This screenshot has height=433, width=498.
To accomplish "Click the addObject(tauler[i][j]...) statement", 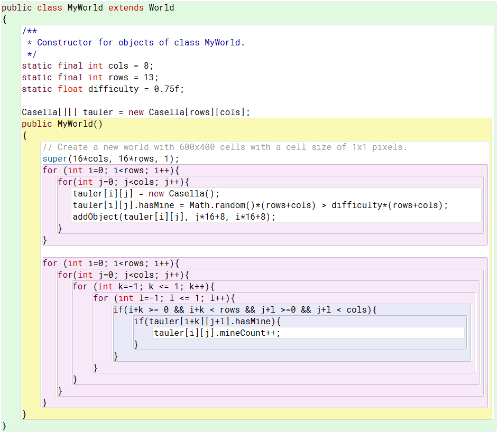I will tap(174, 217).
